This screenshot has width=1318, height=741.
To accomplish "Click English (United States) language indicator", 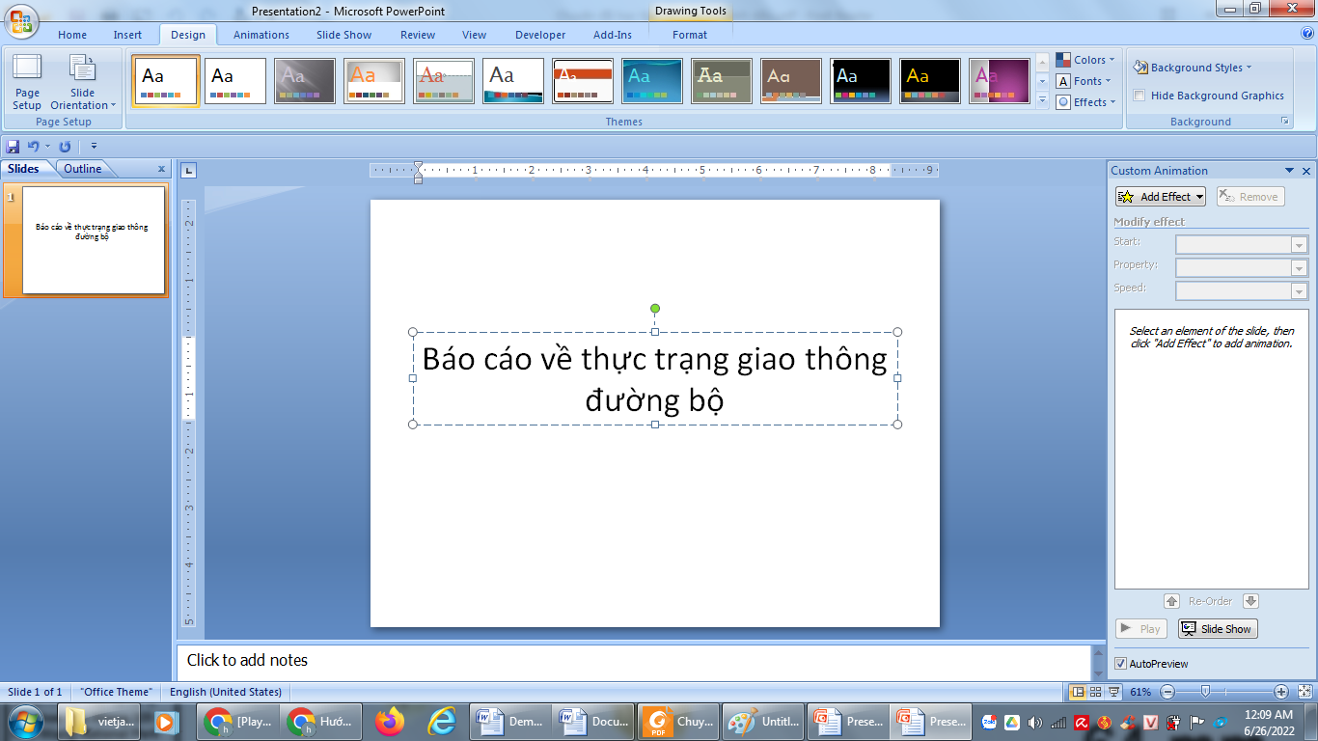I will (226, 692).
